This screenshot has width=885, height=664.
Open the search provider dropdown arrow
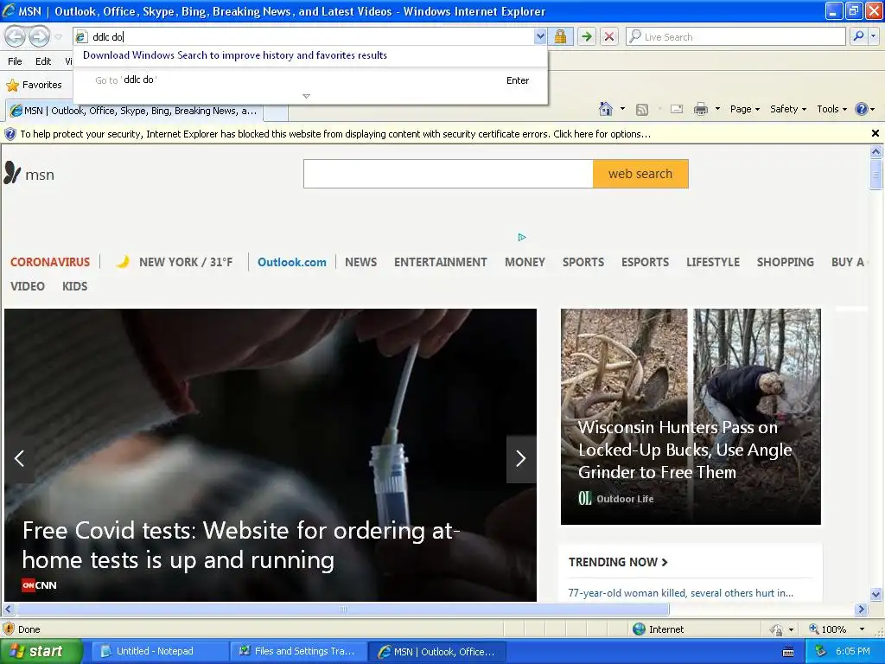[873, 36]
